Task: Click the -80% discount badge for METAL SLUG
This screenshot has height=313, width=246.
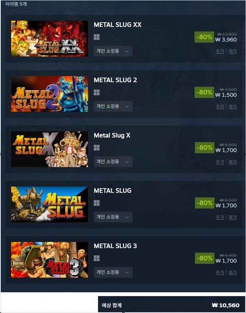Action: pos(204,203)
